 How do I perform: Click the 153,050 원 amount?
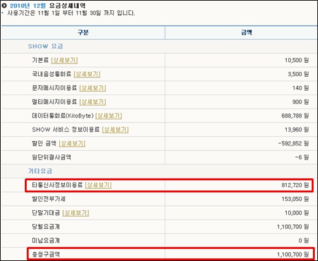[x=295, y=199]
